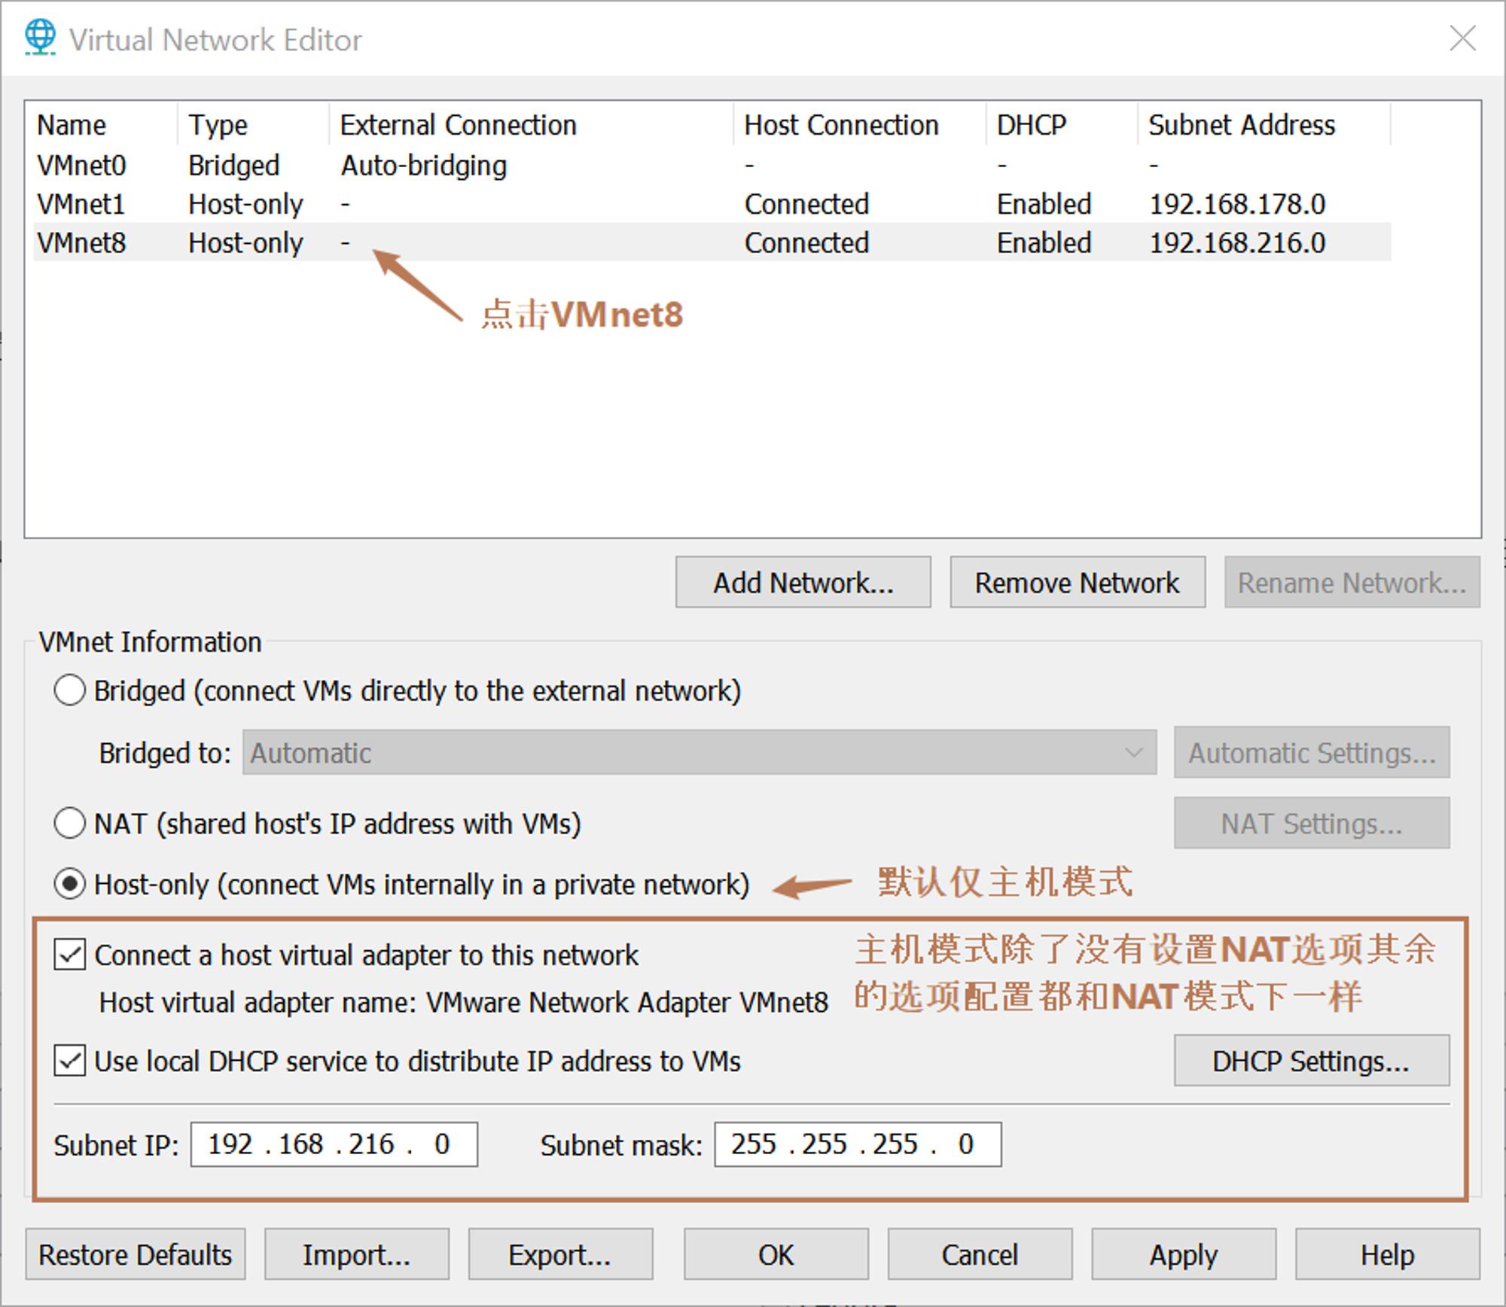Click Remove Network button
Viewport: 1506px width, 1307px height.
pyautogui.click(x=1077, y=582)
